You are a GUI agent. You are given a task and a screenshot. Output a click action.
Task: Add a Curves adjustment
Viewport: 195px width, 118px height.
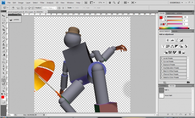(x=176, y=40)
